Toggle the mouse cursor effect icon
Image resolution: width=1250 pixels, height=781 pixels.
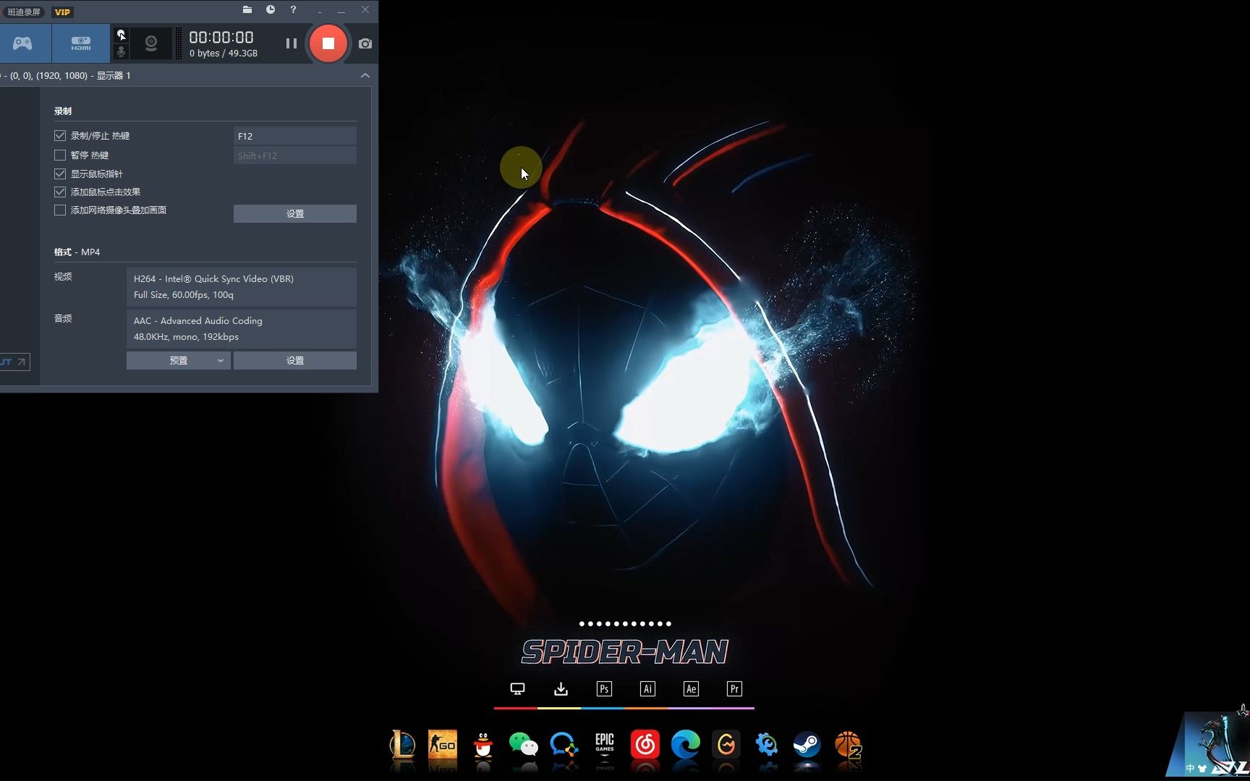coord(122,35)
